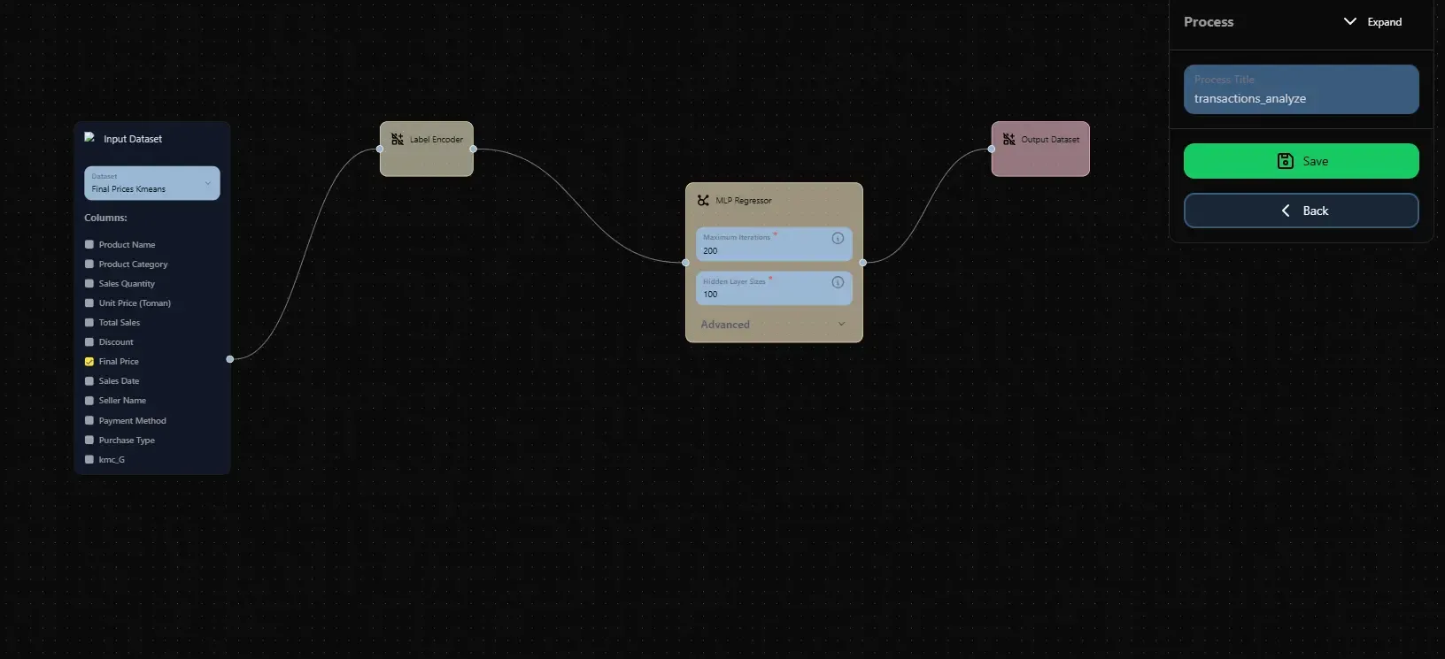
Task: Click the Label Encoder node icon
Action: [398, 139]
